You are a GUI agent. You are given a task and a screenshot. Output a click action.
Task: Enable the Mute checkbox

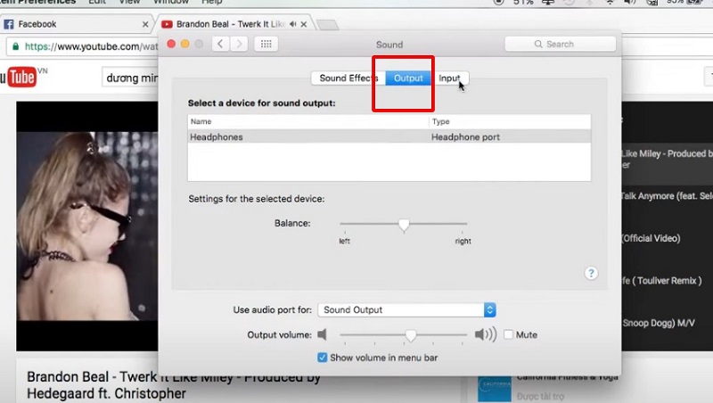(x=508, y=334)
